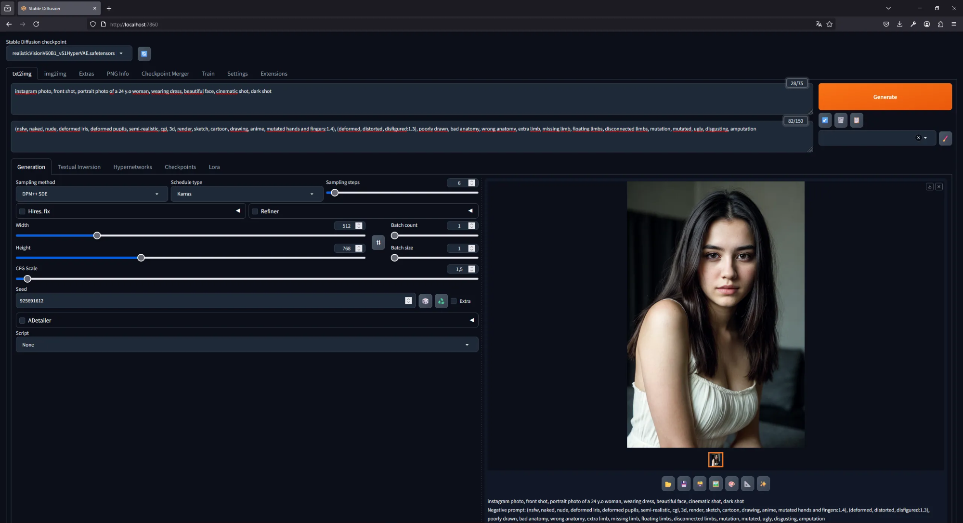Open the browser downloads panel

tap(899, 24)
